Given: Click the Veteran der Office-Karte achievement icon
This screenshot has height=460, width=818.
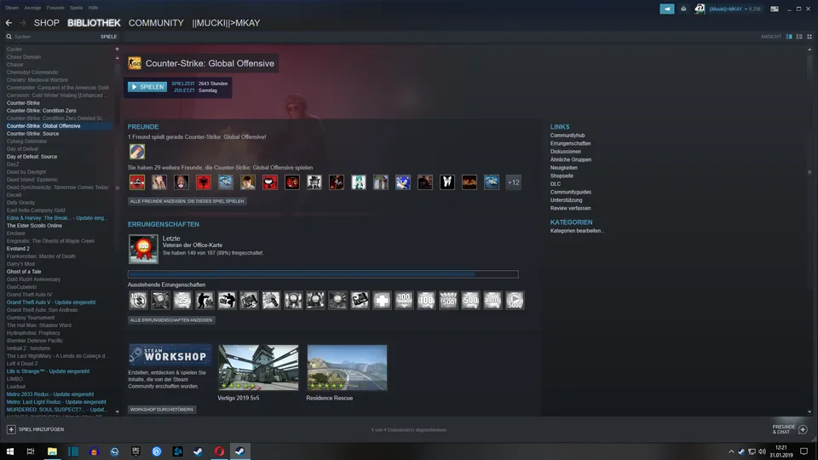Looking at the screenshot, I should point(143,249).
